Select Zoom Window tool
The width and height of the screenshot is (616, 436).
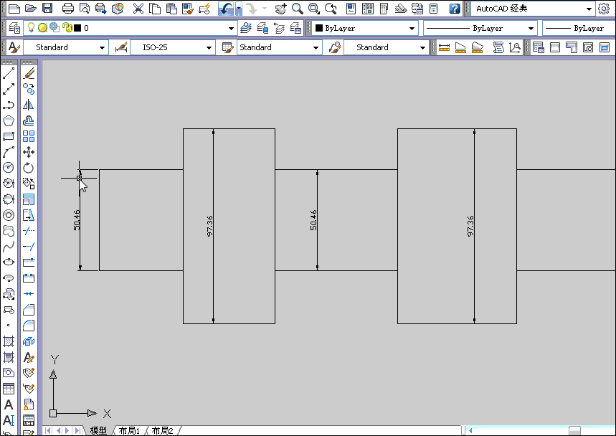[x=313, y=9]
